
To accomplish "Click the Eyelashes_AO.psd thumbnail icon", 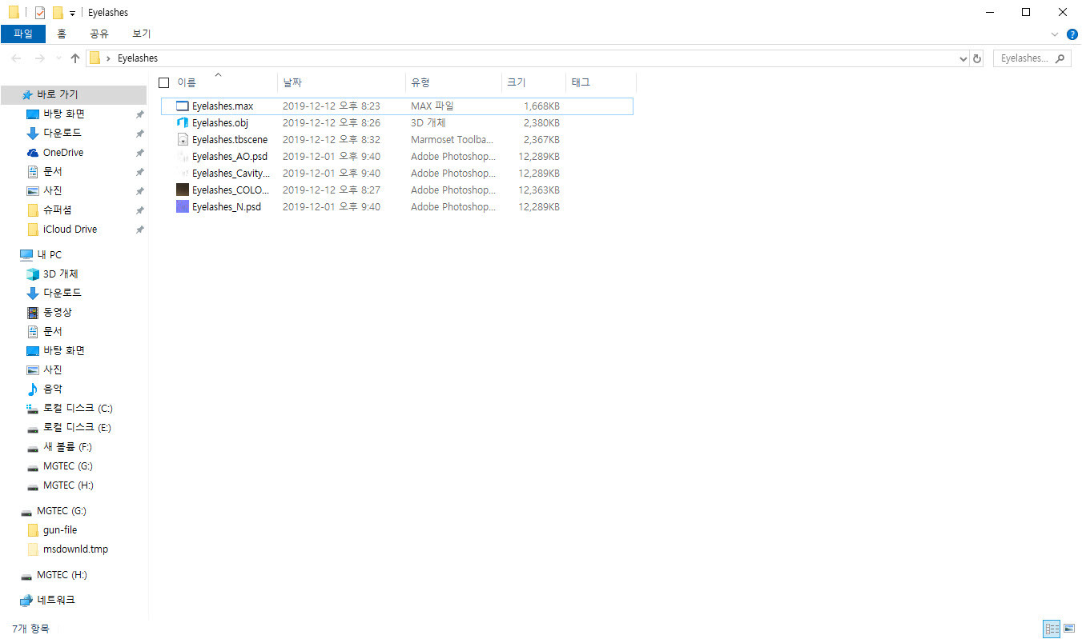I will (182, 156).
